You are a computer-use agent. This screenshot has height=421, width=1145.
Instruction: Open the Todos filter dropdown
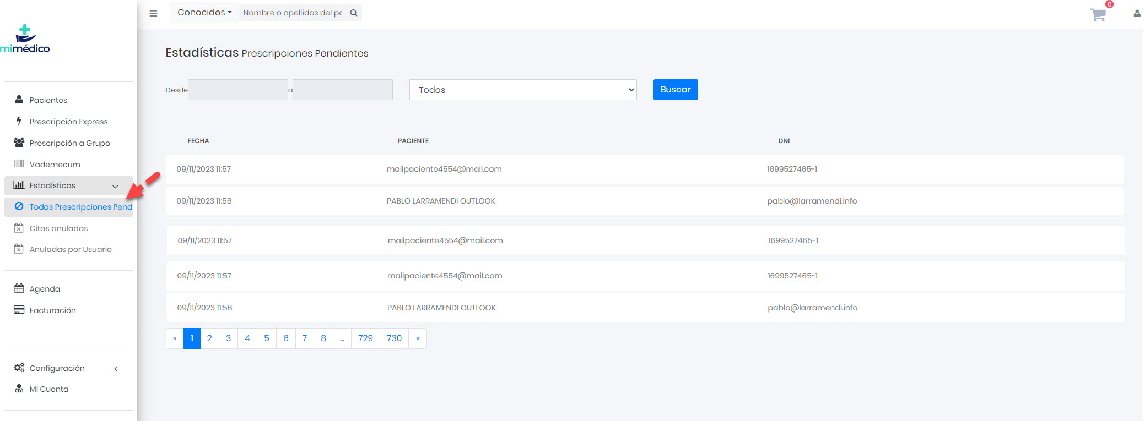click(522, 90)
